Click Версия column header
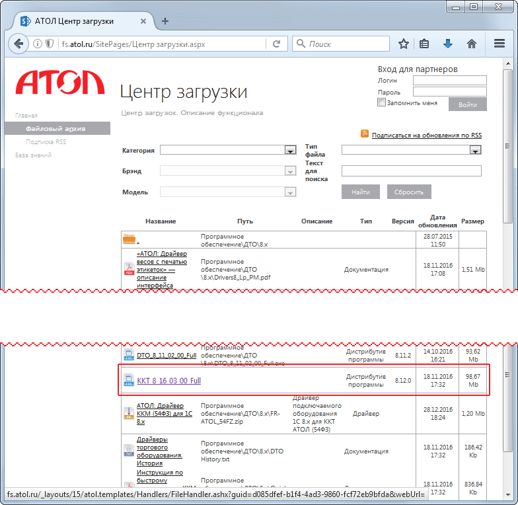This screenshot has width=518, height=505. pyautogui.click(x=403, y=221)
